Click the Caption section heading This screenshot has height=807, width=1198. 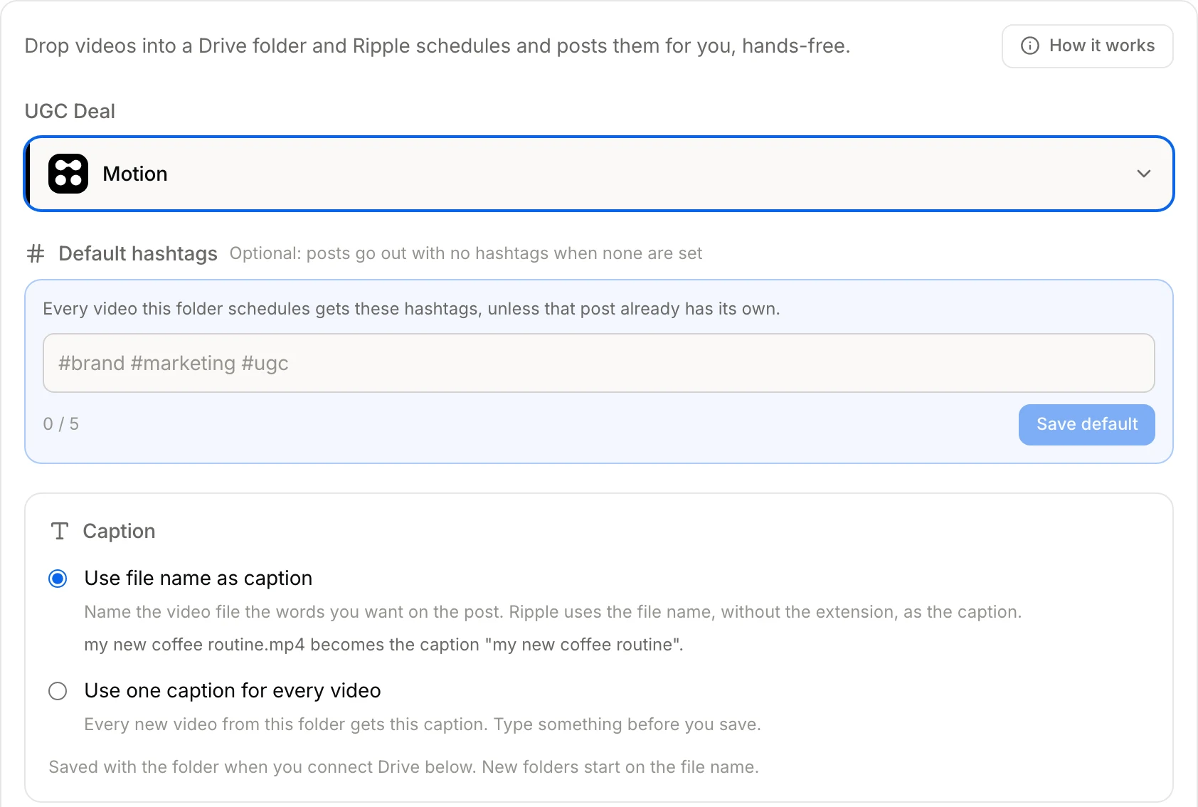click(119, 531)
